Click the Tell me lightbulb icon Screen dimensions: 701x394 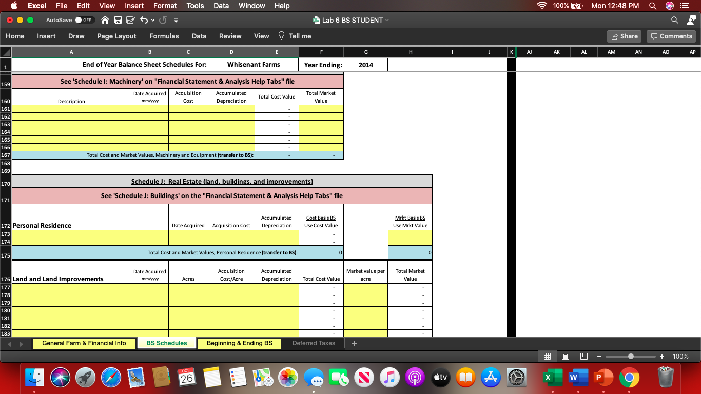[281, 36]
